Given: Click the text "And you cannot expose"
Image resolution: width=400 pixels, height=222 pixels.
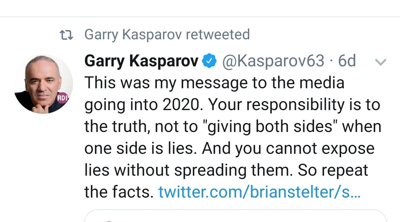Looking at the screenshot, I should tap(288, 149).
